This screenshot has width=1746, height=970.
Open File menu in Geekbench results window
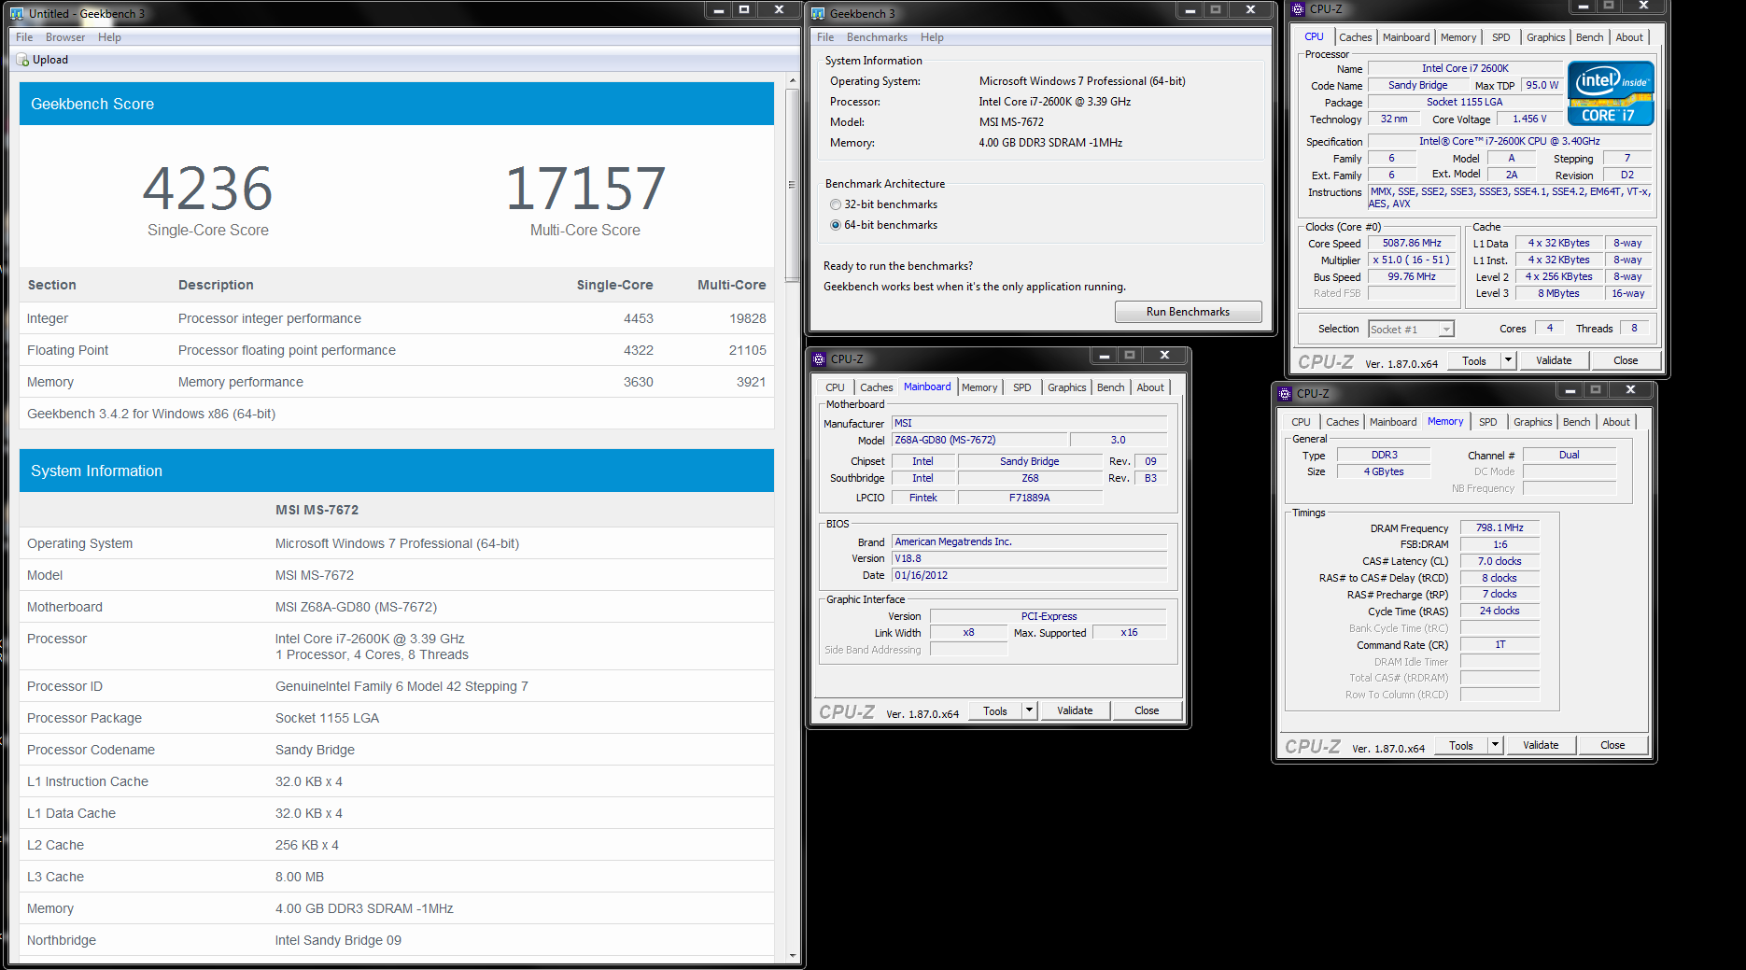[x=24, y=37]
